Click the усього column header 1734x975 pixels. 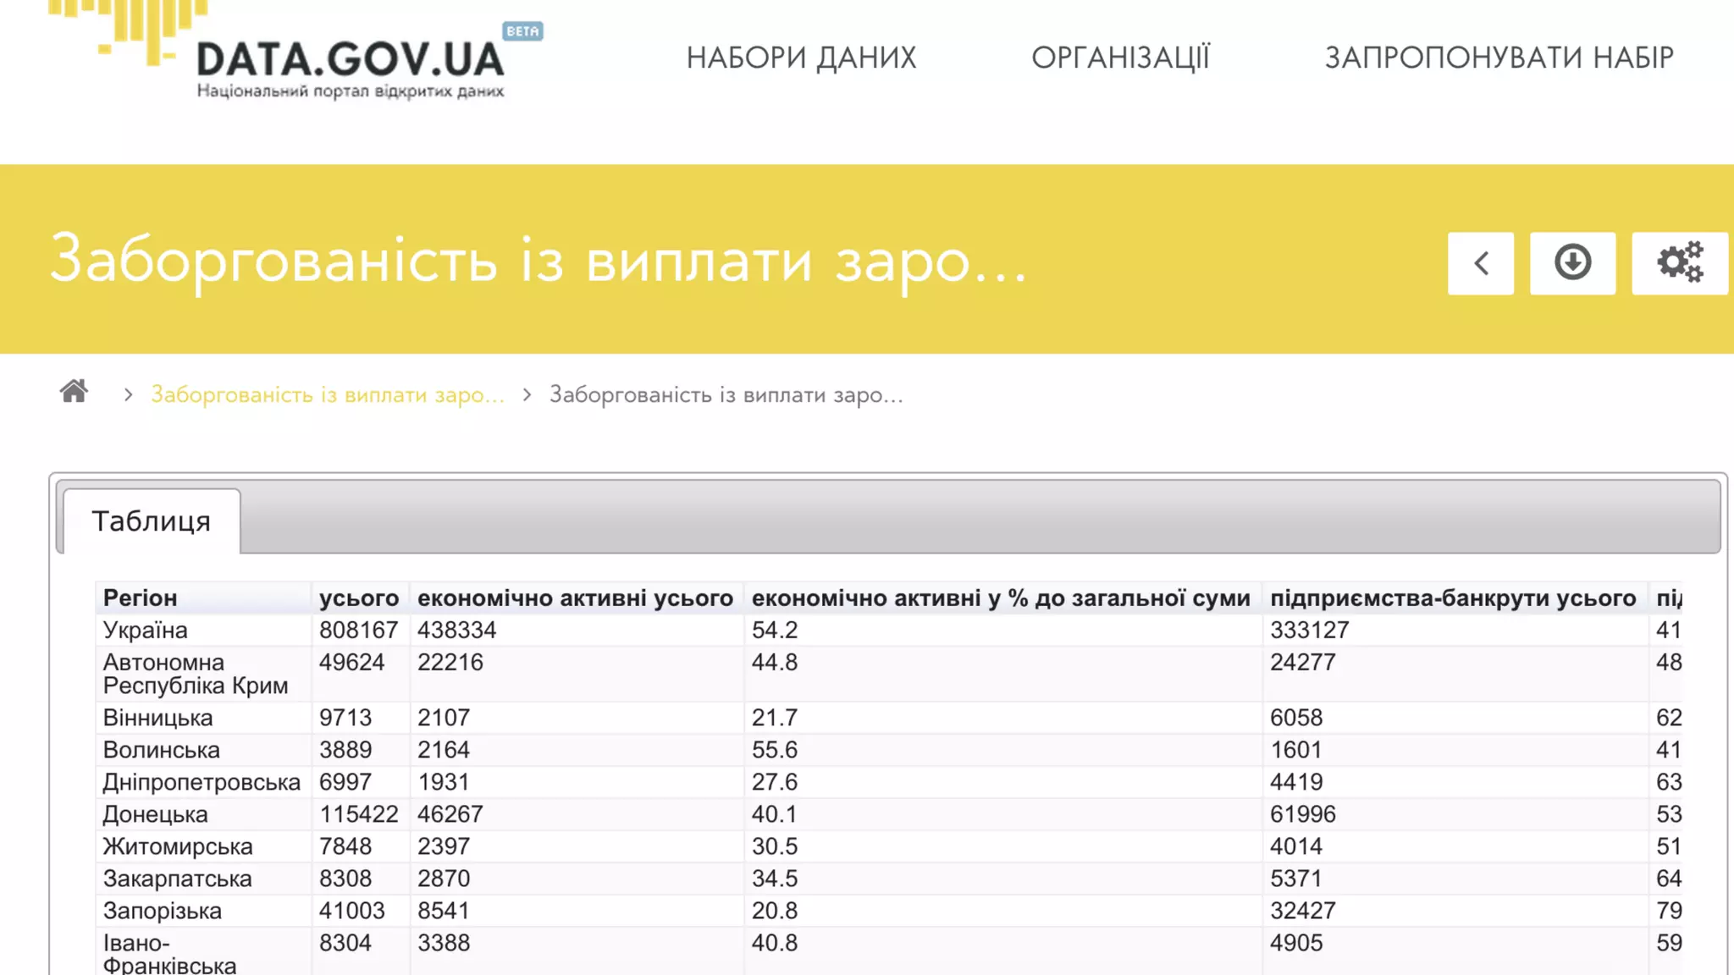(x=359, y=598)
